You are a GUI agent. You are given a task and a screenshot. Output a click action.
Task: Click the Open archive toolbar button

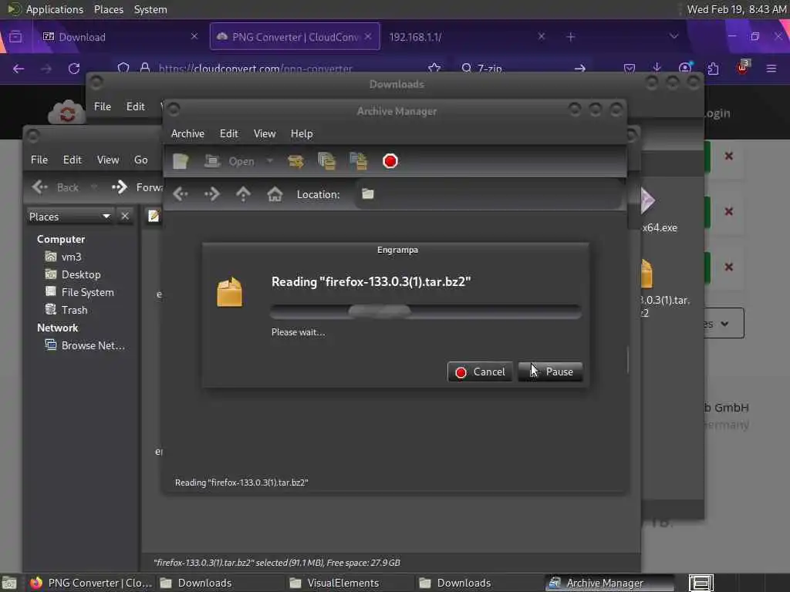coord(229,162)
